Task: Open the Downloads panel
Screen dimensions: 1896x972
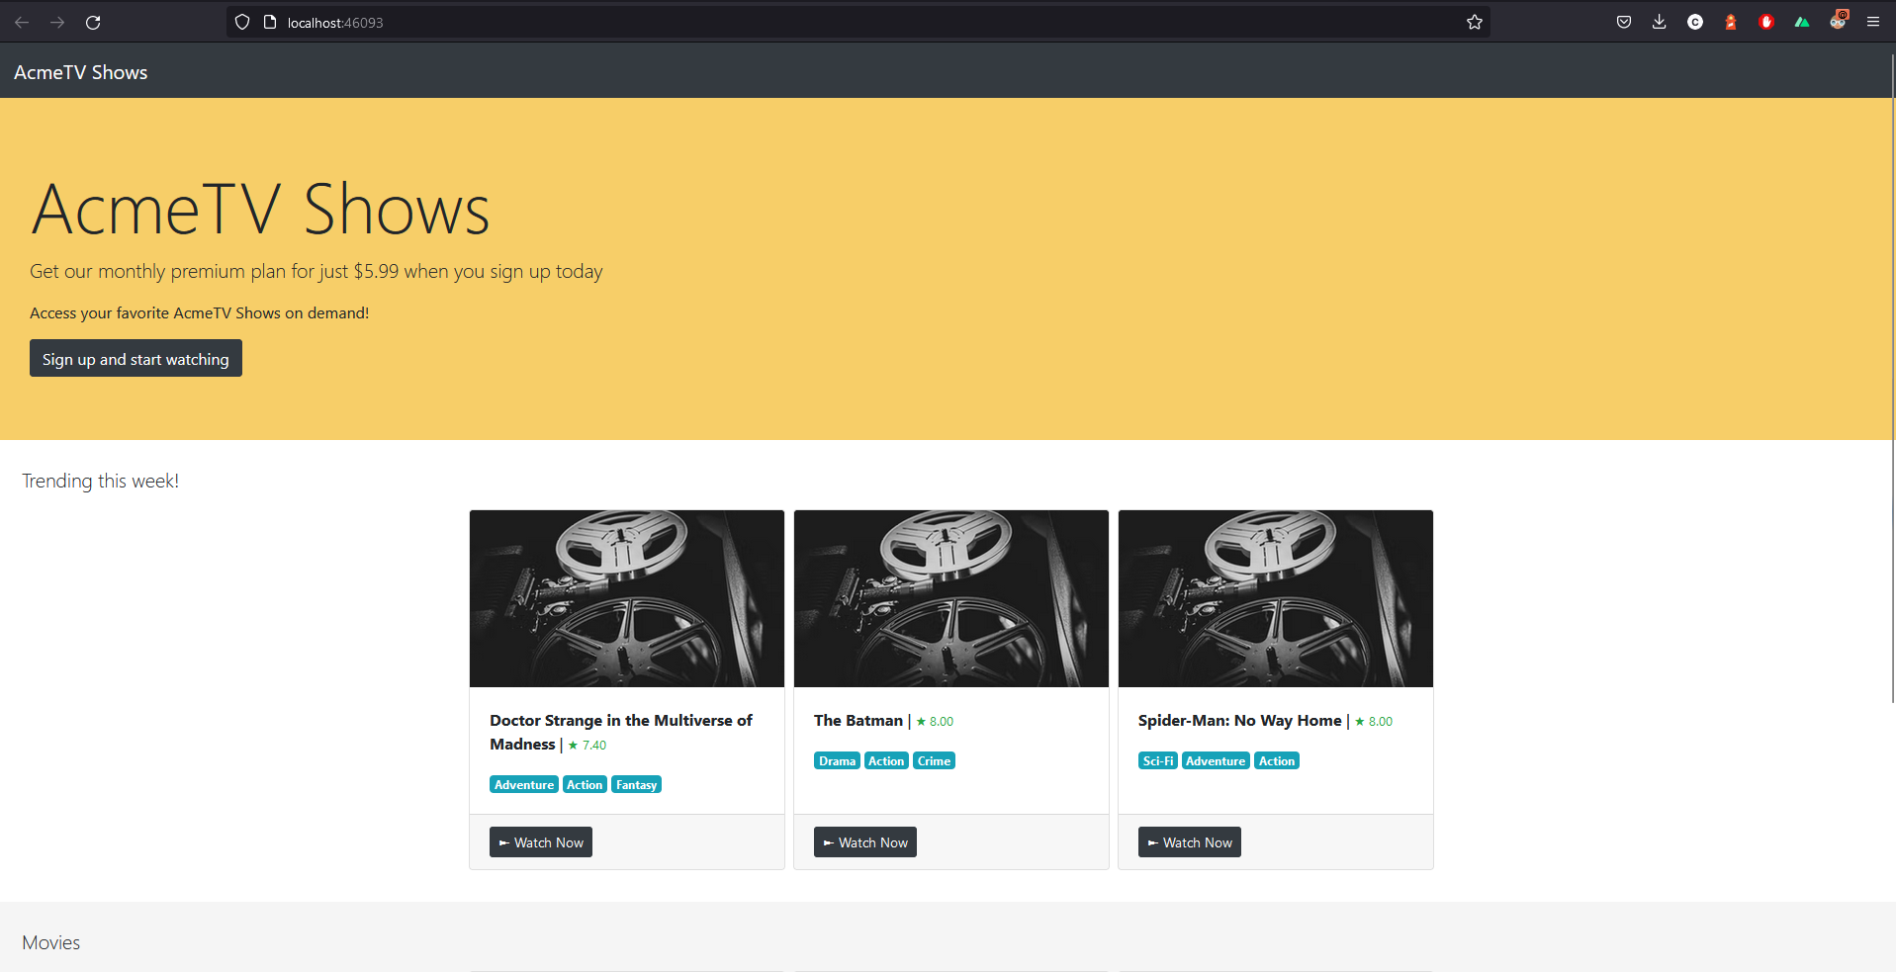Action: click(x=1659, y=22)
